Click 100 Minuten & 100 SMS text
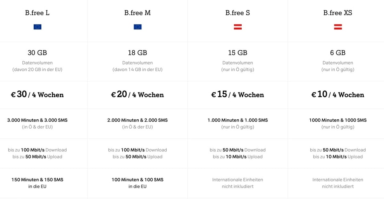Image resolution: width=384 pixels, height=199 pixels. (x=137, y=180)
